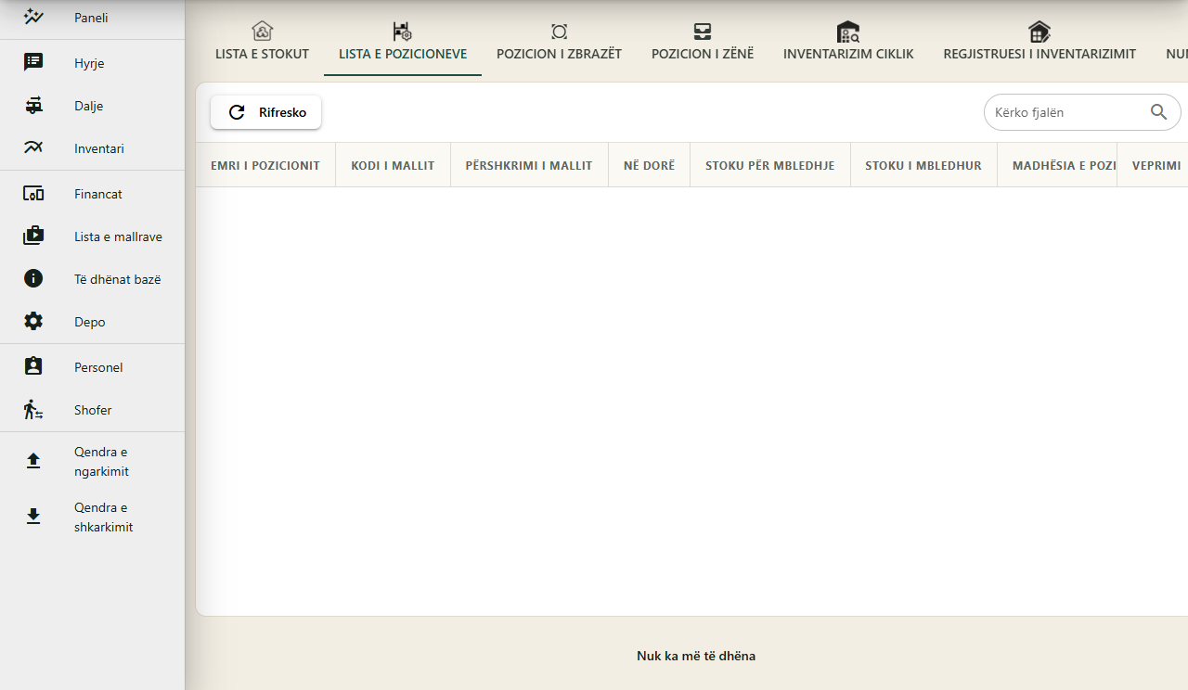1188x690 pixels.
Task: Click the Depo gear icon
Action: click(33, 321)
